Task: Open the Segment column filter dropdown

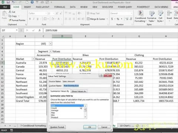Action: pos(50,51)
